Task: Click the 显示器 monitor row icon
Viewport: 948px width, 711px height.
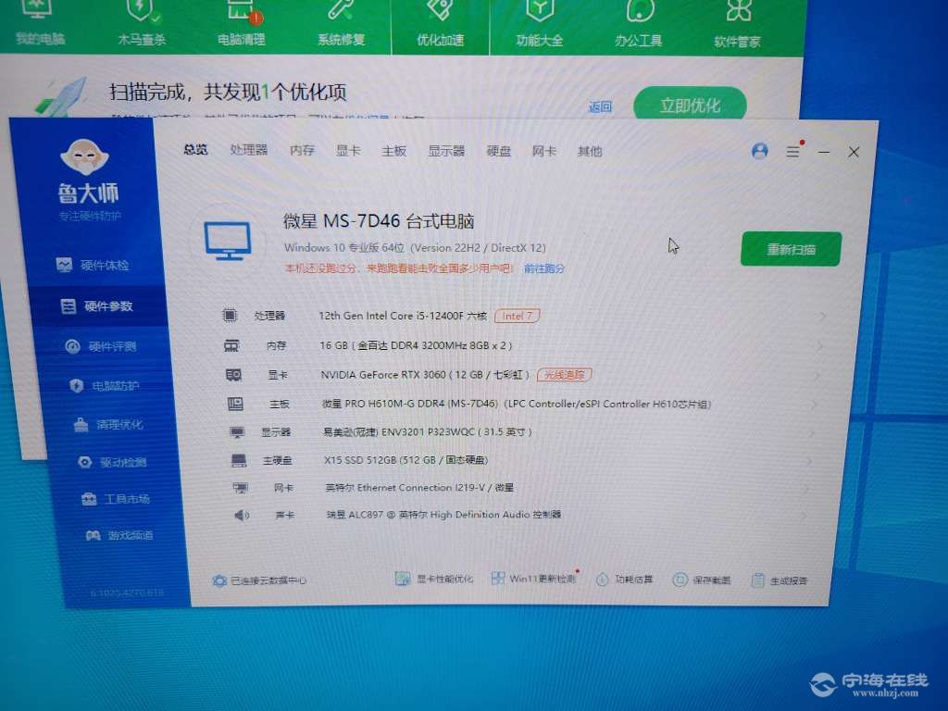Action: coord(237,432)
